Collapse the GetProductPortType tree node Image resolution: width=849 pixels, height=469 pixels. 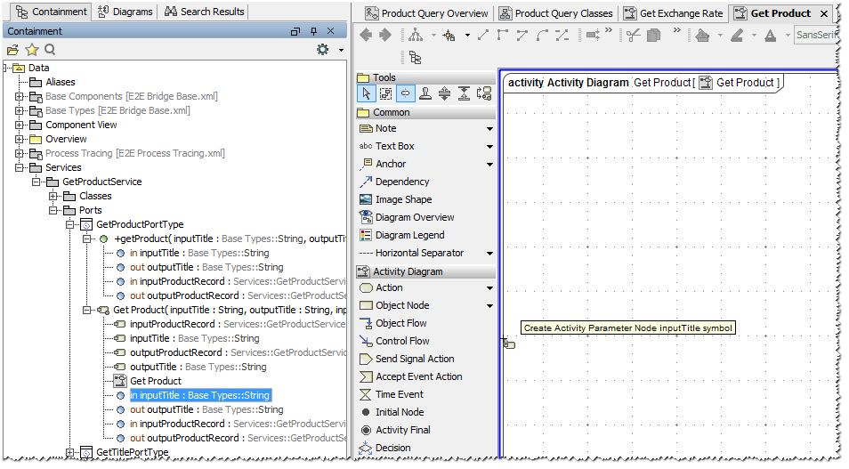coord(70,224)
